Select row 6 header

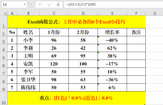pos(4,64)
